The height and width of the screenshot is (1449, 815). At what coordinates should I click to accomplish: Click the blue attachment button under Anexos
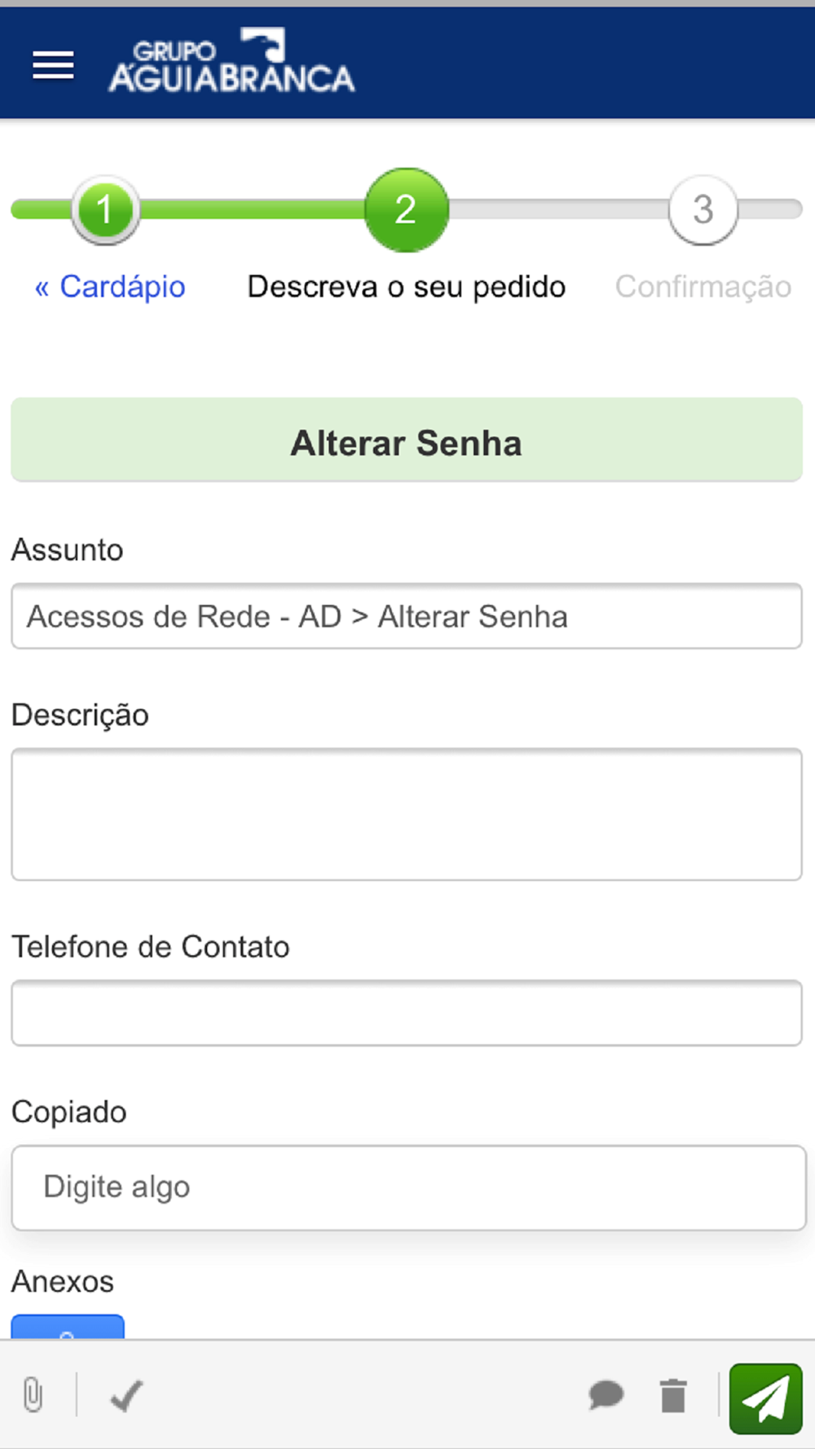68,1327
